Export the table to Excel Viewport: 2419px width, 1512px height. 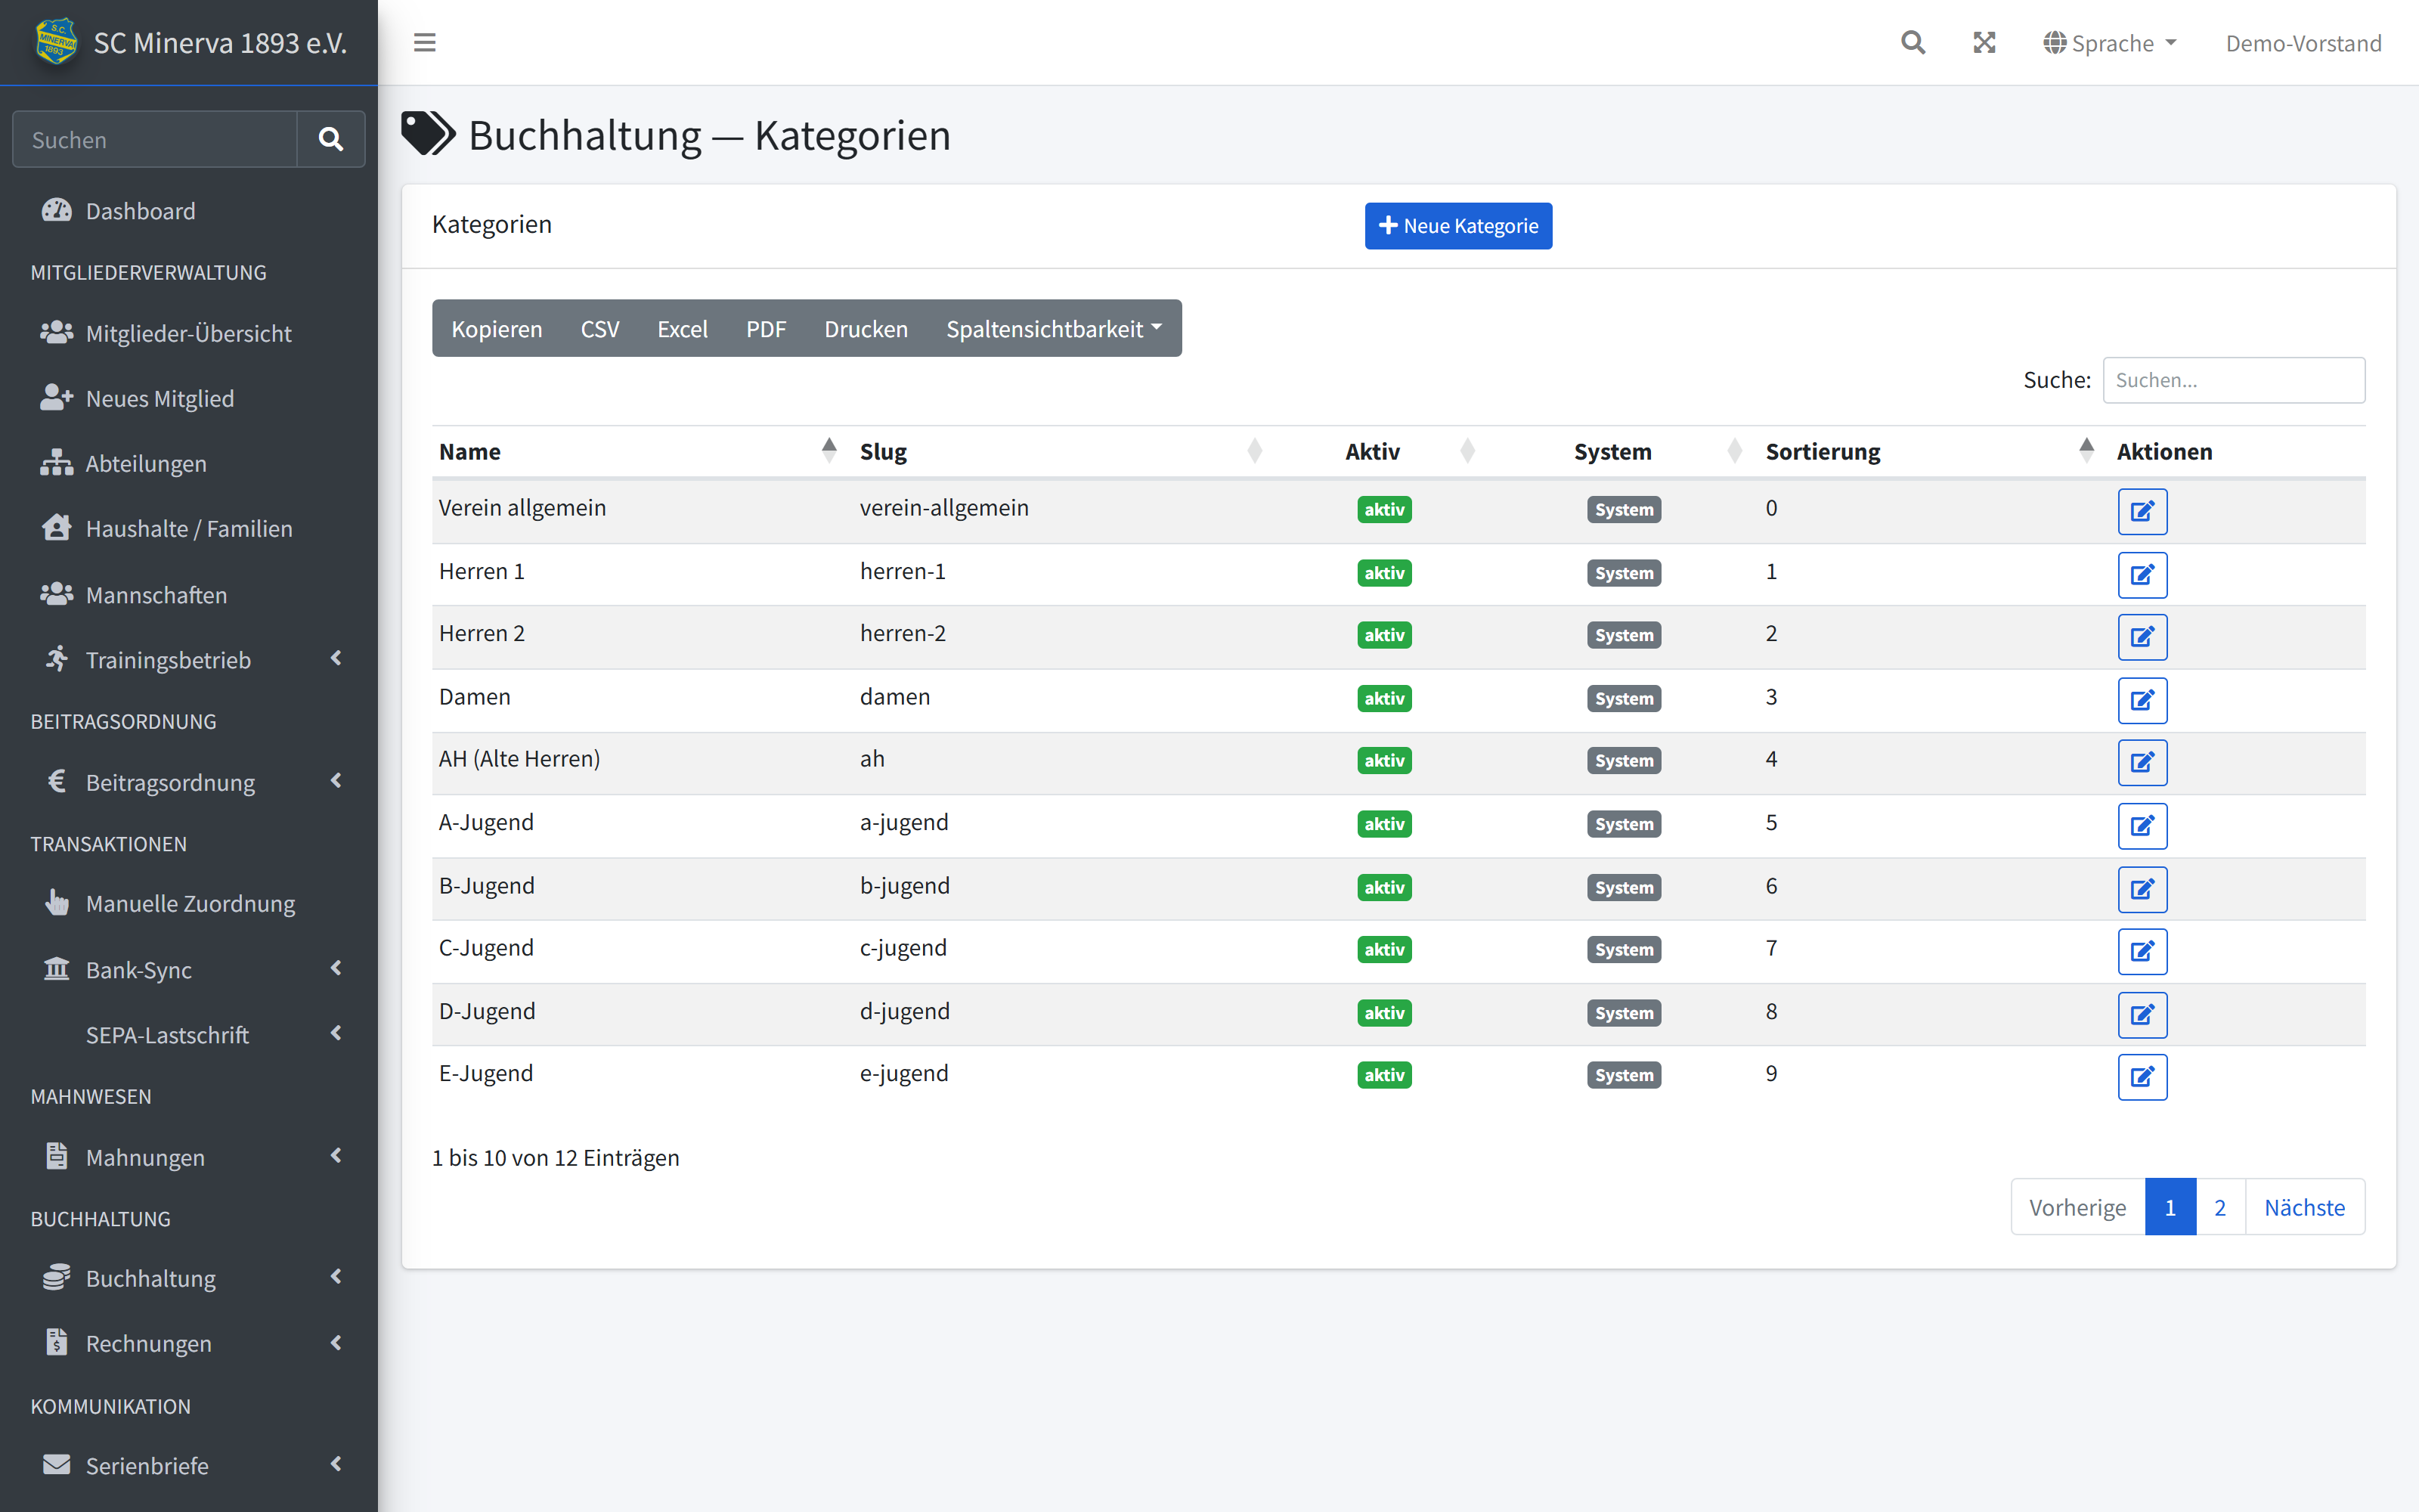pos(683,328)
